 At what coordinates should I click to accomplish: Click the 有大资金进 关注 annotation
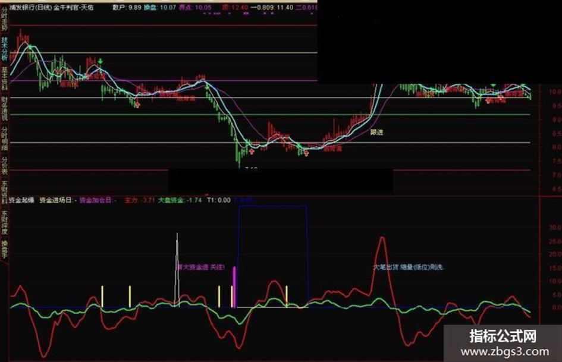[201, 267]
